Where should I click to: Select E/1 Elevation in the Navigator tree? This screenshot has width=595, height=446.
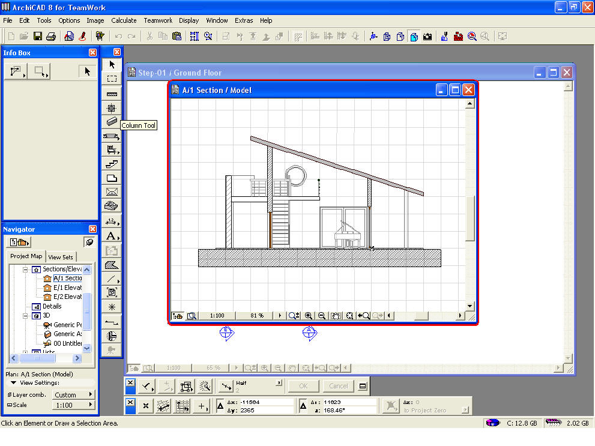(67, 288)
